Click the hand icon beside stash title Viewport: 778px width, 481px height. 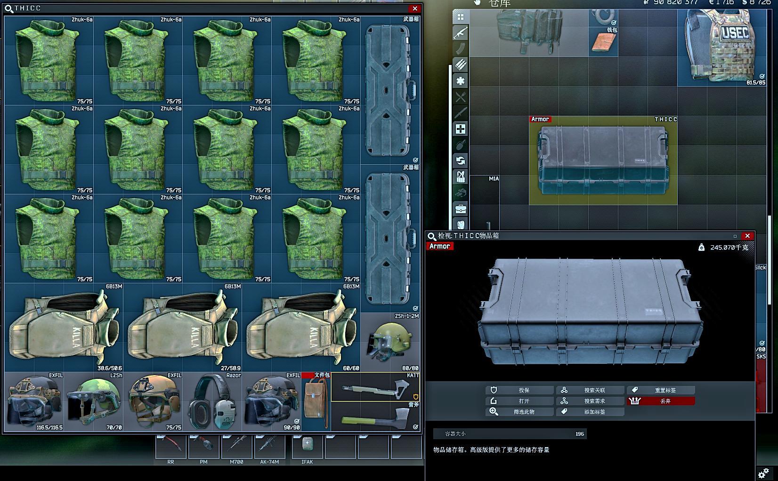point(478,3)
